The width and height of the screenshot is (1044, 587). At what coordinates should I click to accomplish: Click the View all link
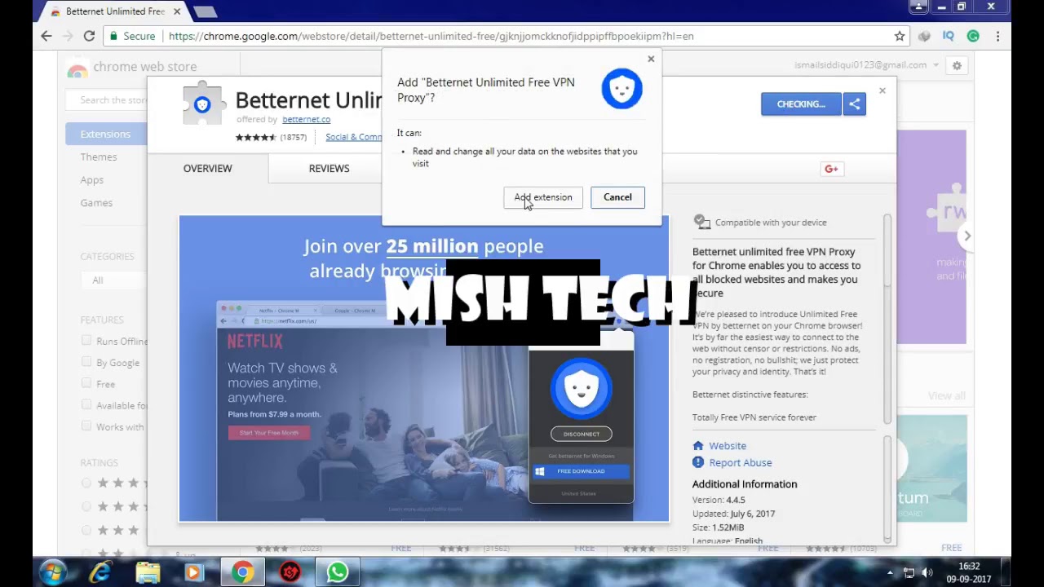[x=947, y=395]
